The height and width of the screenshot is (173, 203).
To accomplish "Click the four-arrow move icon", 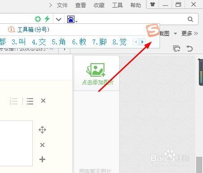I will pyautogui.click(x=42, y=130).
